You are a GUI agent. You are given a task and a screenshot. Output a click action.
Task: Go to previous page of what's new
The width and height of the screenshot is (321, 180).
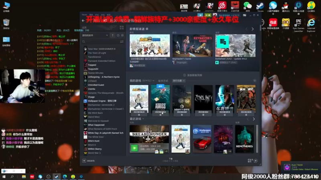point(246,29)
